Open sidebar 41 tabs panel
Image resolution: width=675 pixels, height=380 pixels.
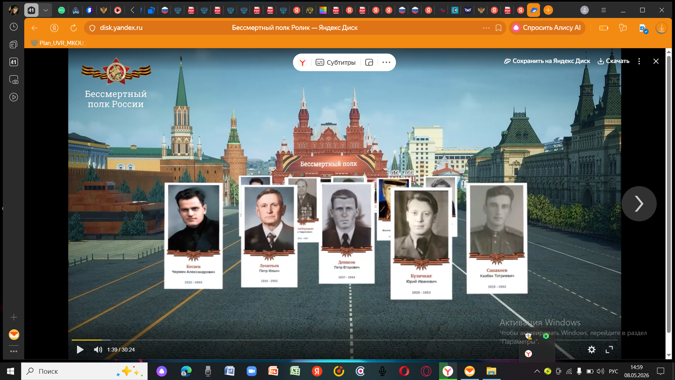point(14,62)
